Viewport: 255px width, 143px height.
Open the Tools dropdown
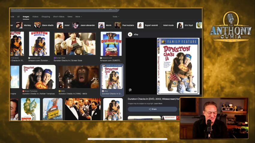(x=115, y=16)
